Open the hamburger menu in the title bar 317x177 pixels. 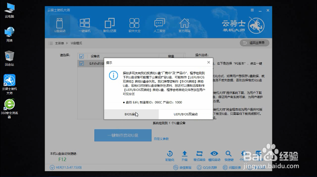pos(252,10)
